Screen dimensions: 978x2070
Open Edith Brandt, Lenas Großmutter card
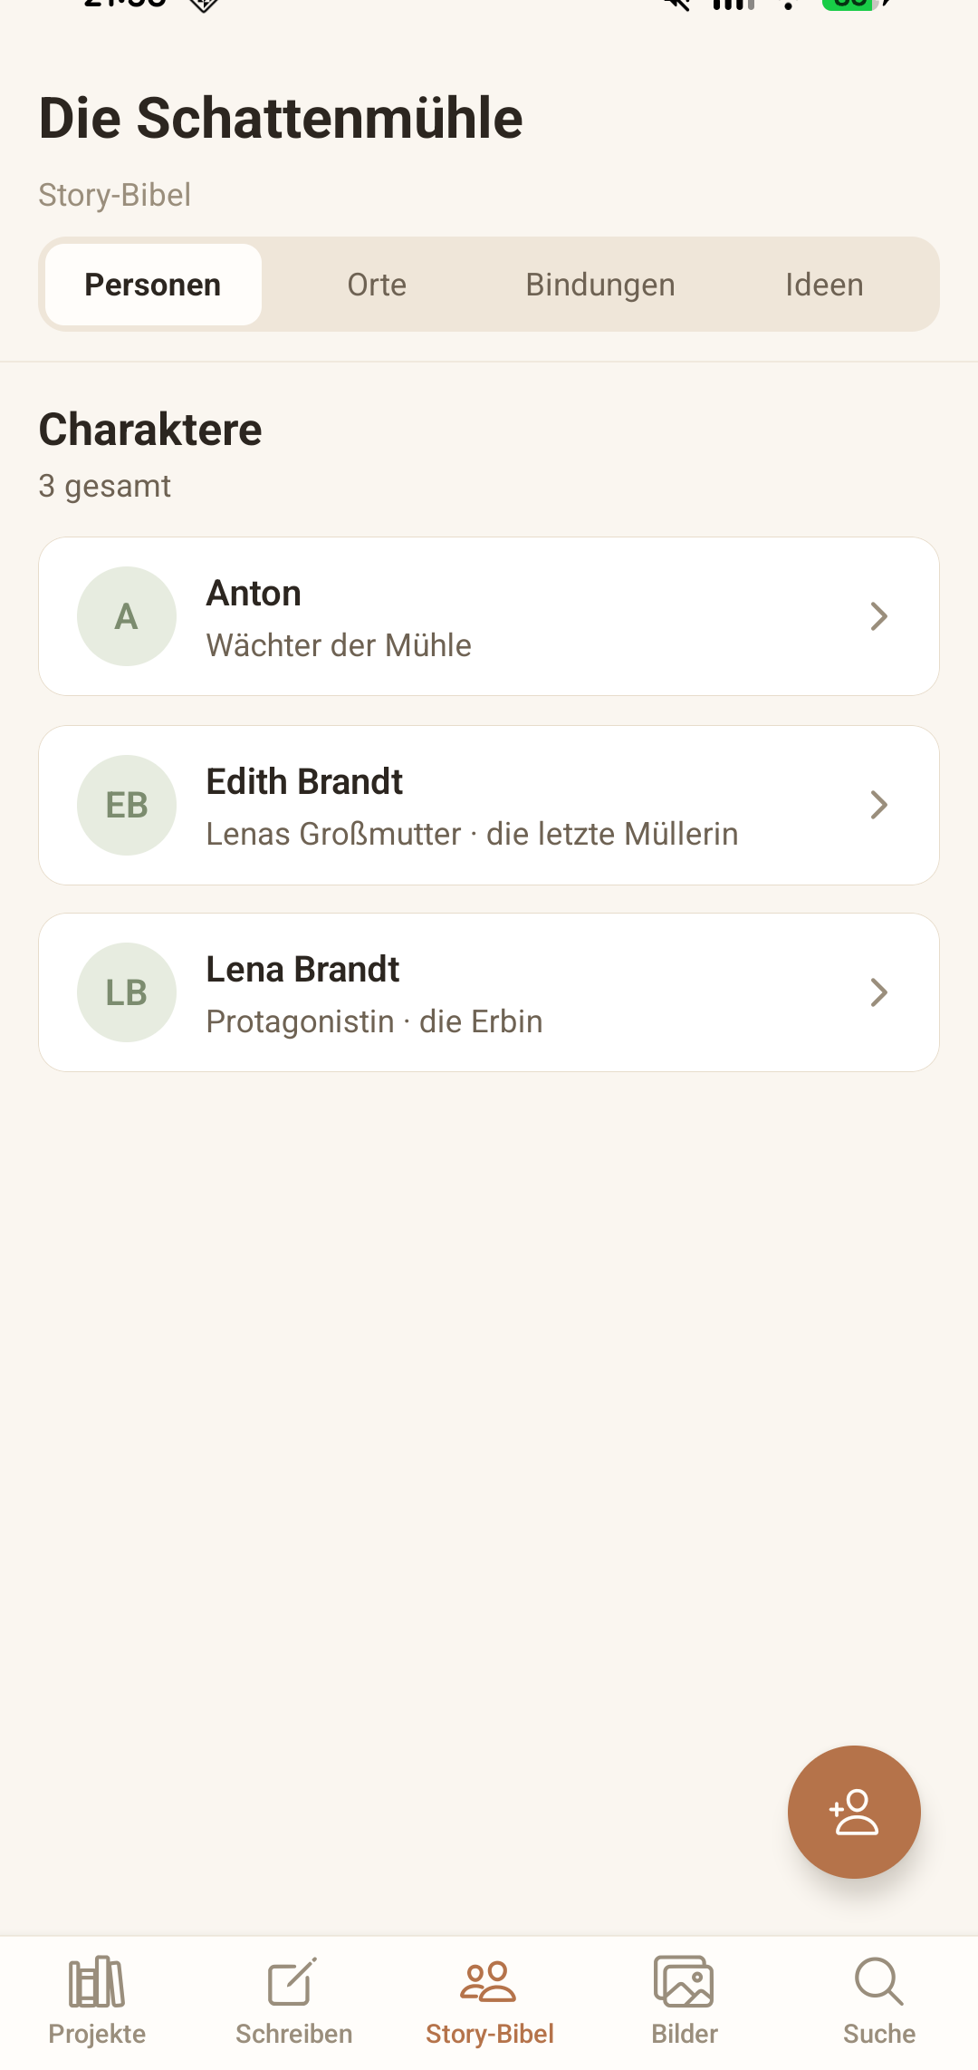tap(489, 805)
